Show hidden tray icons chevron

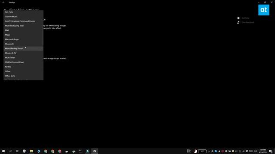[209, 151]
